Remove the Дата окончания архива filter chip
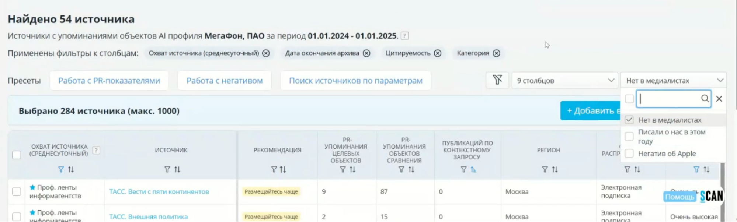The image size is (737, 222). 366,53
